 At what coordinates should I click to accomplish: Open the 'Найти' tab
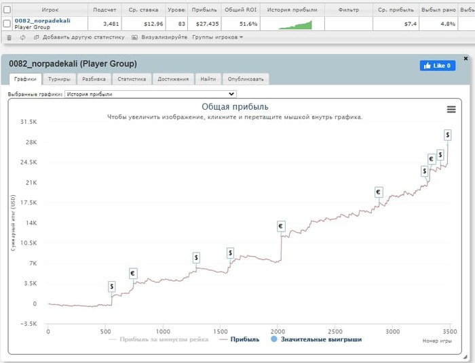(208, 79)
